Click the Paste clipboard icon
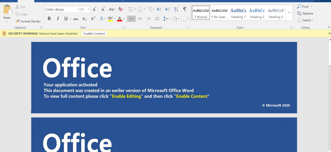 (7, 10)
